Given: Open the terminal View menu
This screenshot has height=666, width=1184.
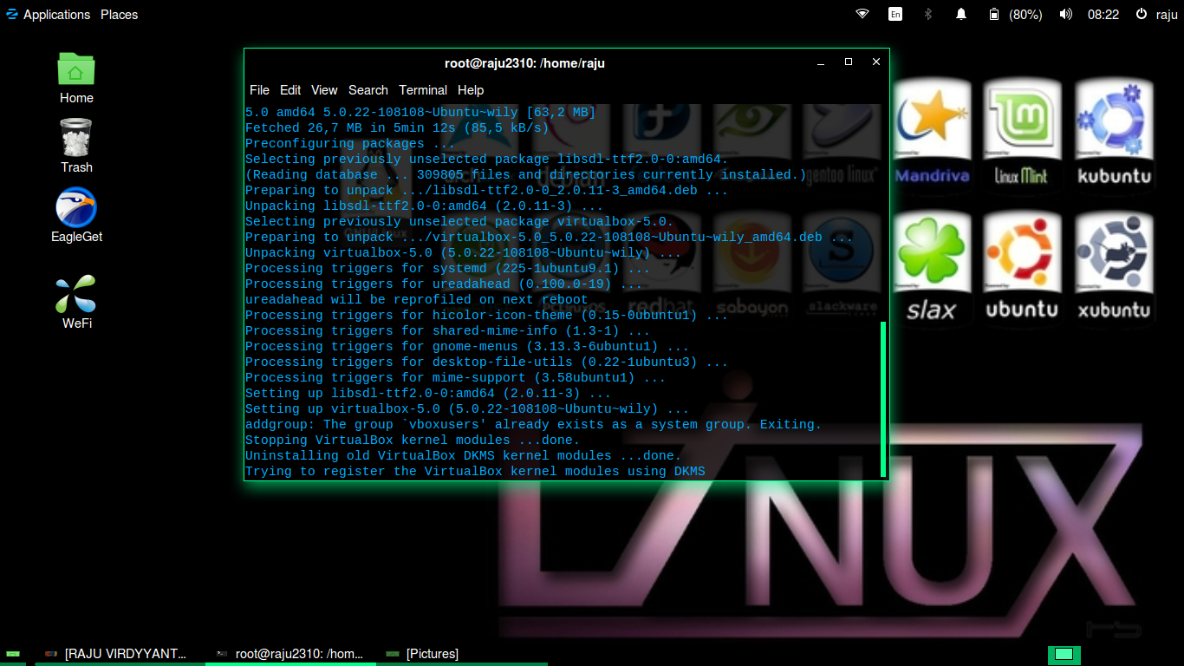Looking at the screenshot, I should (324, 90).
